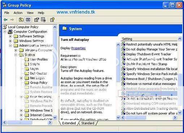Open the Properties link for Turn off Autoplay

[x=78, y=48]
